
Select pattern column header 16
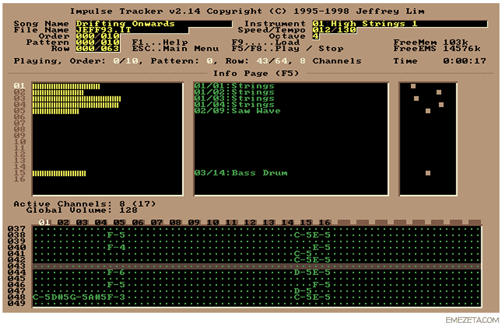pyautogui.click(x=324, y=222)
